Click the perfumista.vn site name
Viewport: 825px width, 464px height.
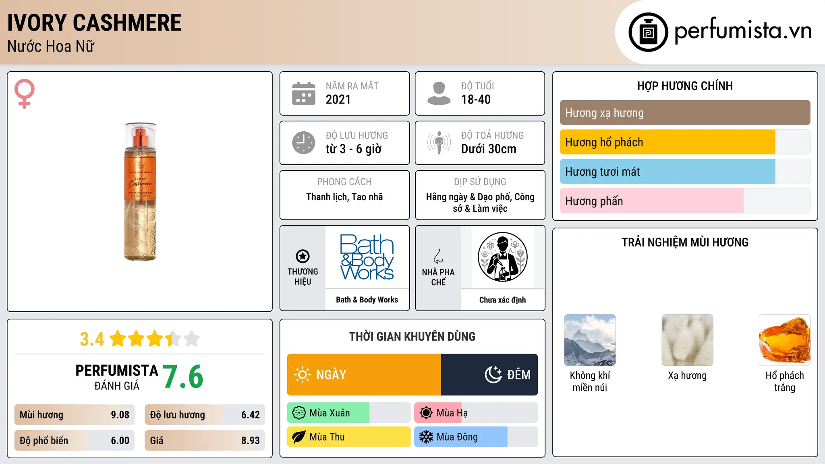[743, 31]
